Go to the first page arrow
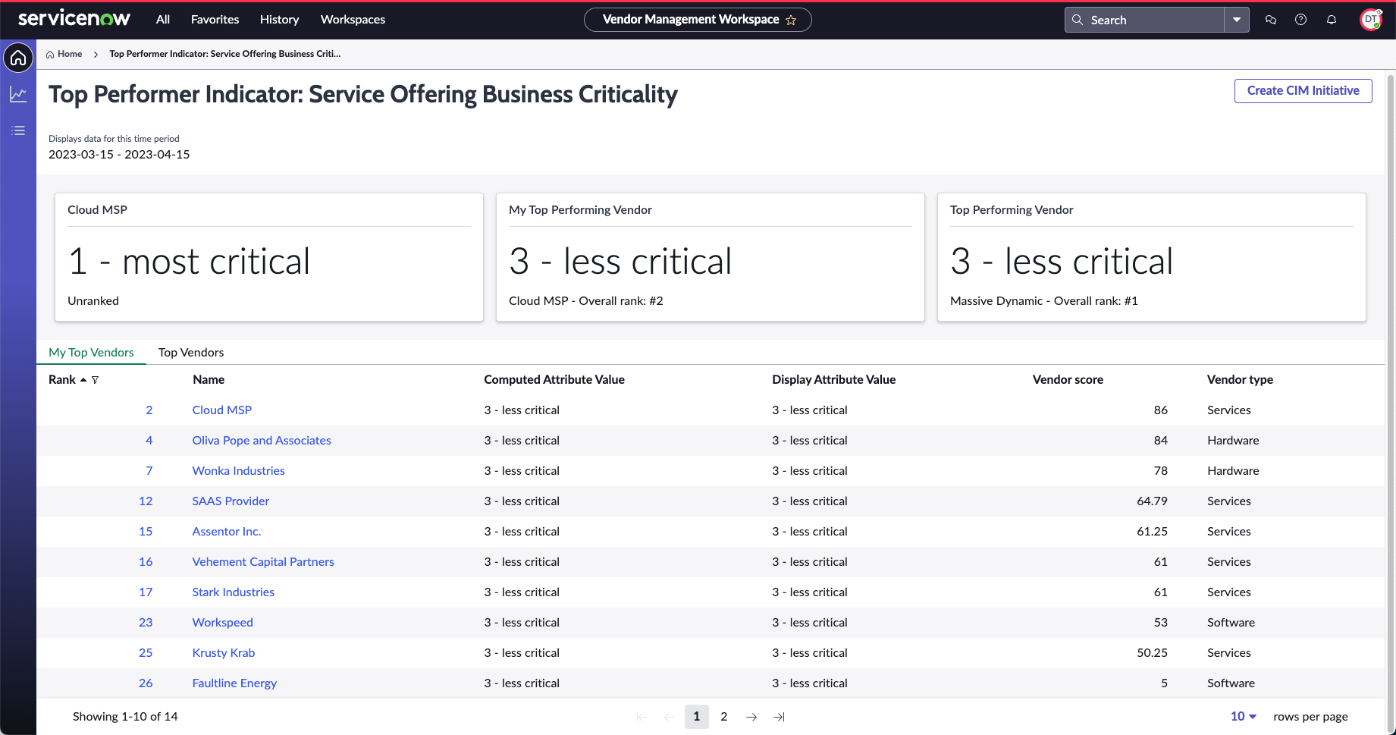The image size is (1396, 735). (642, 717)
